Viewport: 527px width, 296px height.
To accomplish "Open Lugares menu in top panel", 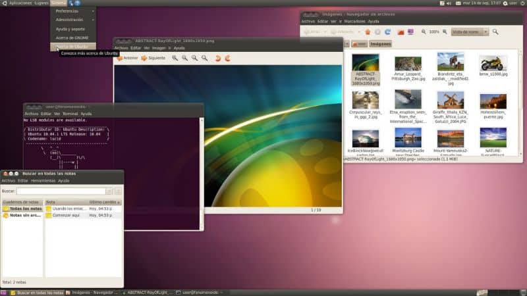I will click(x=42, y=3).
